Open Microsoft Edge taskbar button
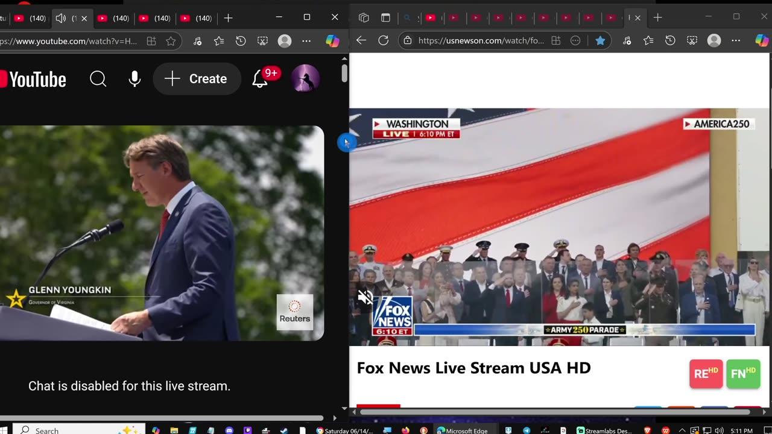Viewport: 772px width, 434px height. click(462, 430)
